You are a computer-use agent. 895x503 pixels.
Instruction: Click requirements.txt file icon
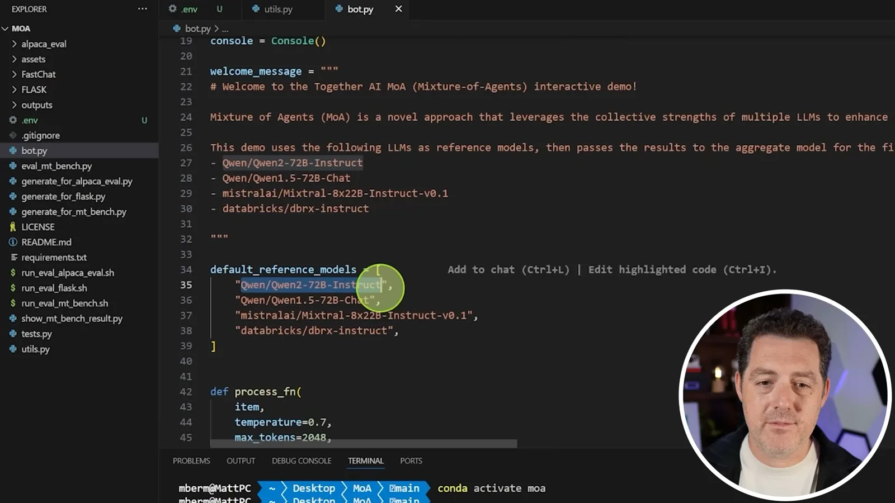tap(13, 257)
